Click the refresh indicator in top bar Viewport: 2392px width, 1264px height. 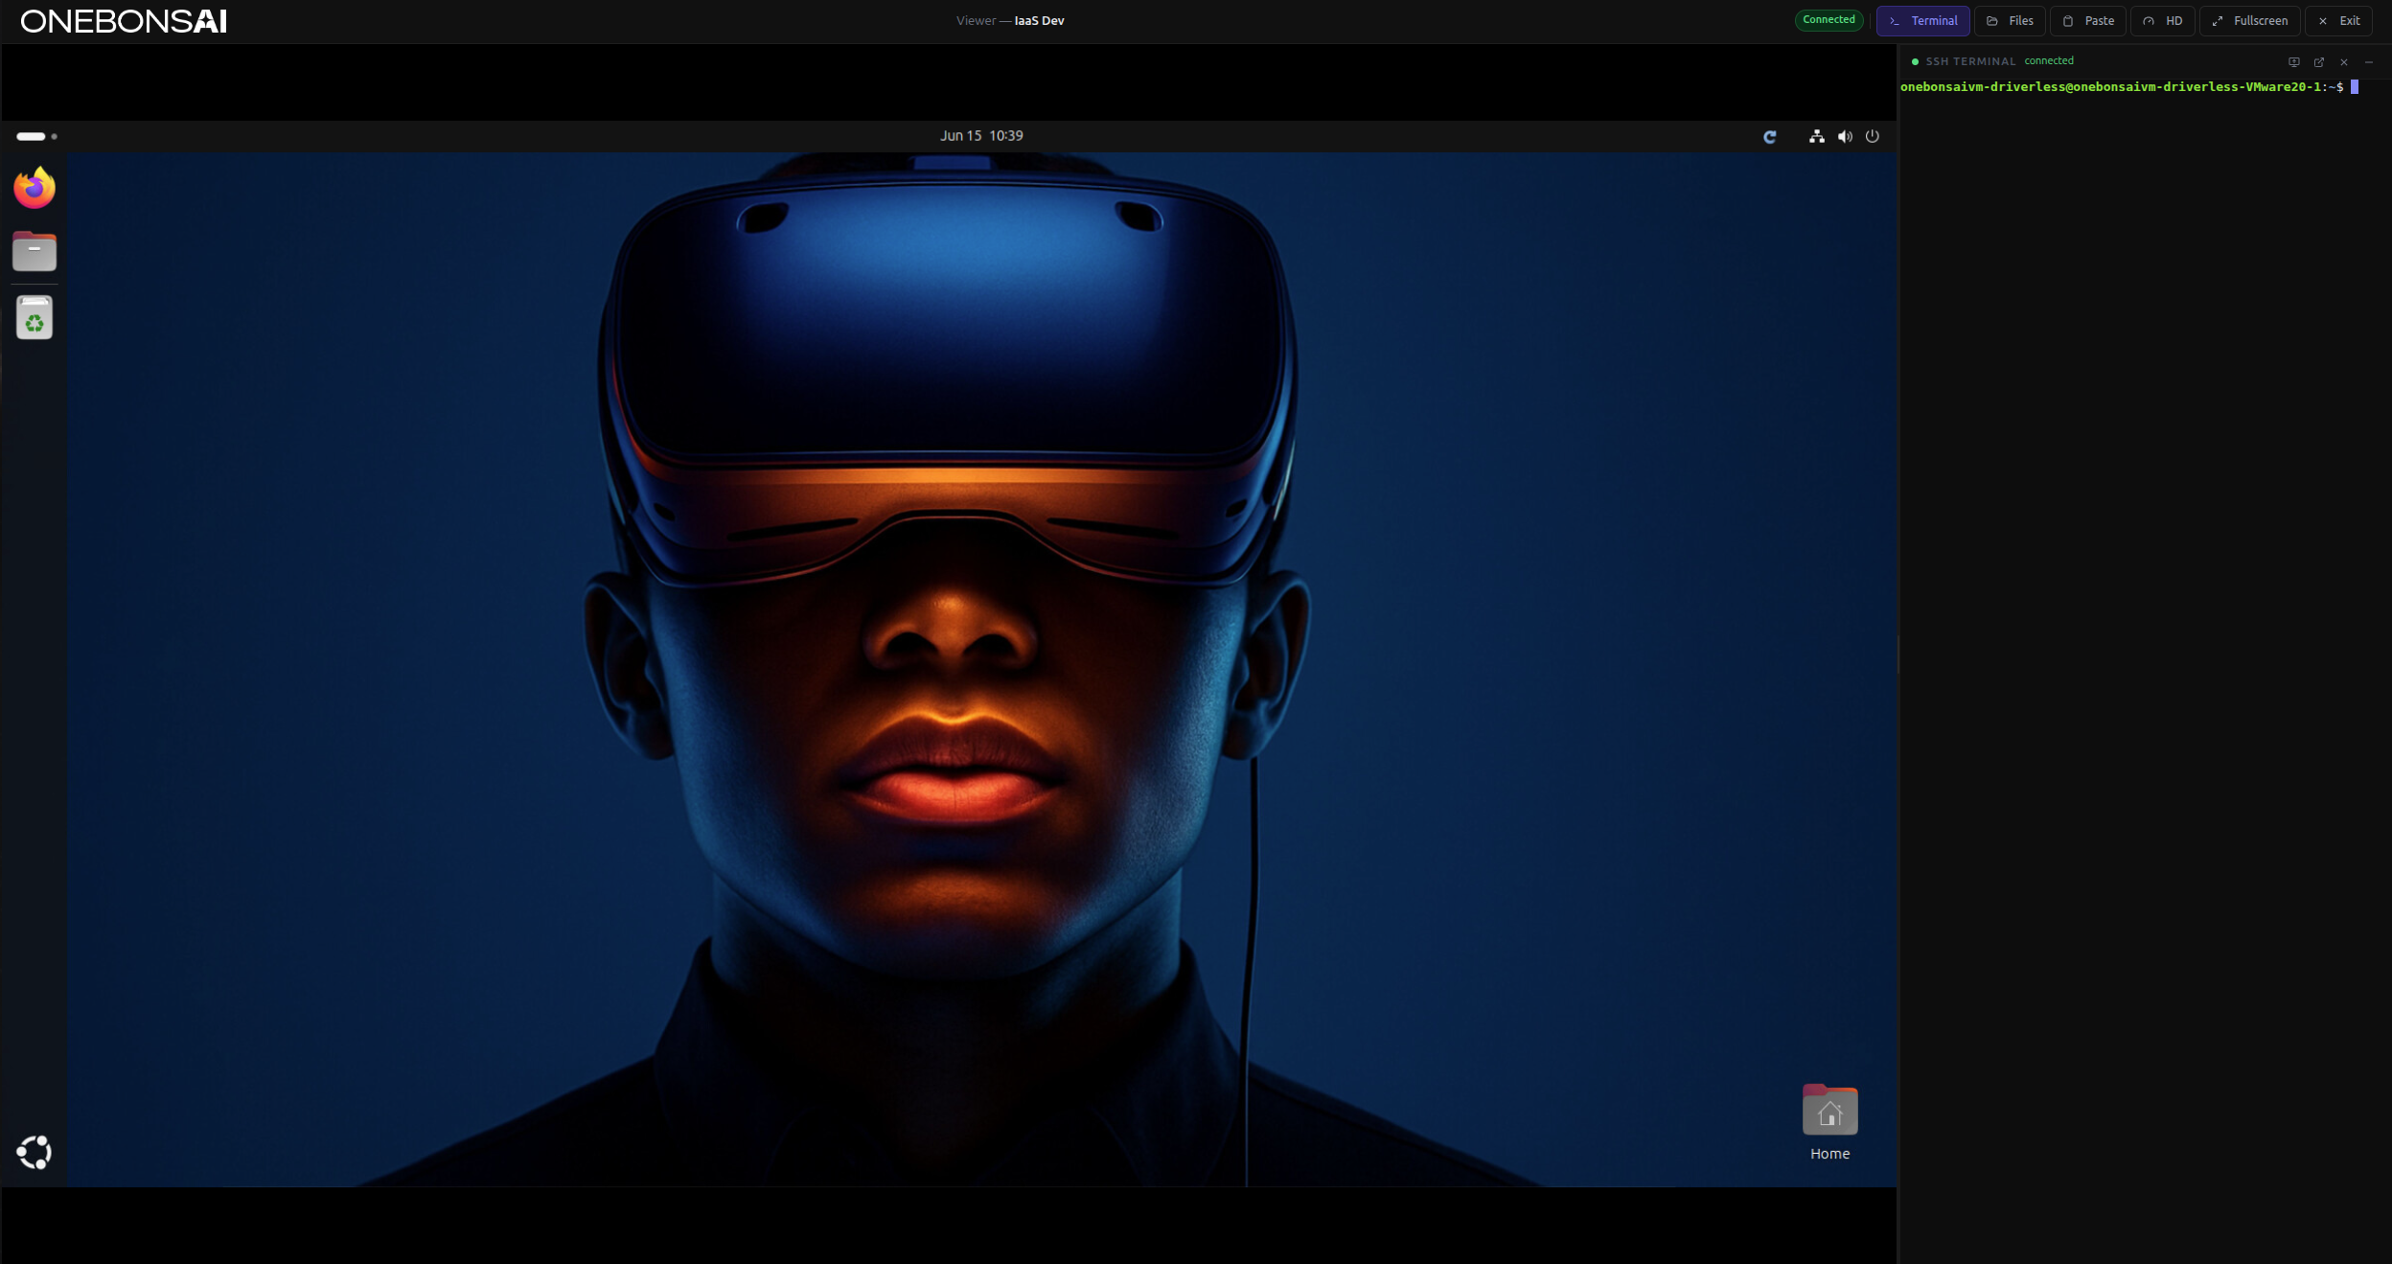point(1770,137)
